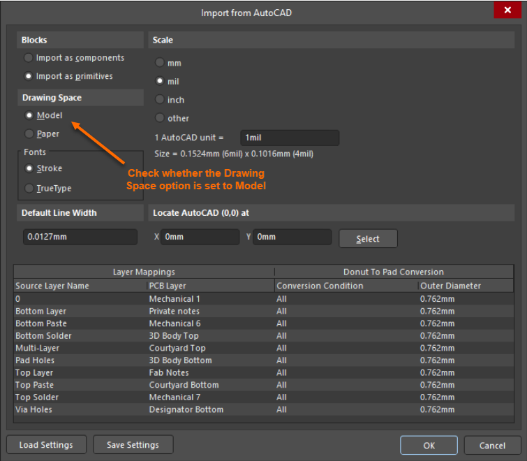
Task: Click Courtyard Top PCB layer cell
Action: 211,348
